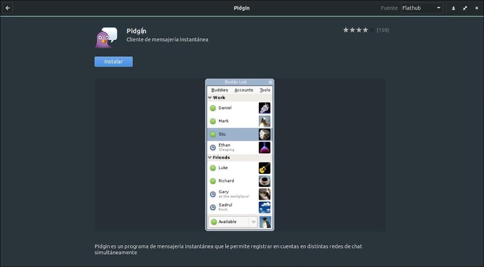Click the restore window size icon
Image resolution: width=484 pixels, height=267 pixels.
tap(465, 8)
